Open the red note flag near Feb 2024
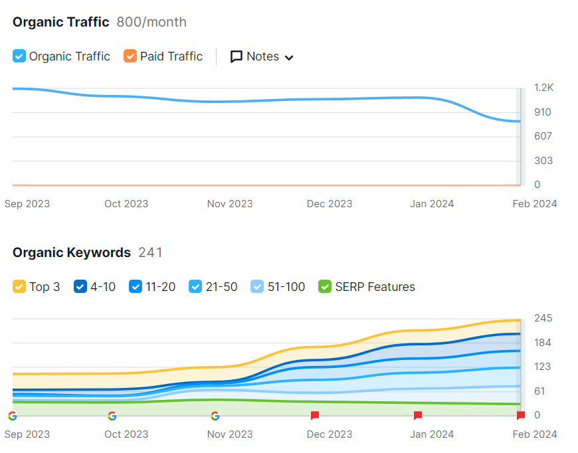Image resolution: width=578 pixels, height=453 pixels. coord(520,415)
